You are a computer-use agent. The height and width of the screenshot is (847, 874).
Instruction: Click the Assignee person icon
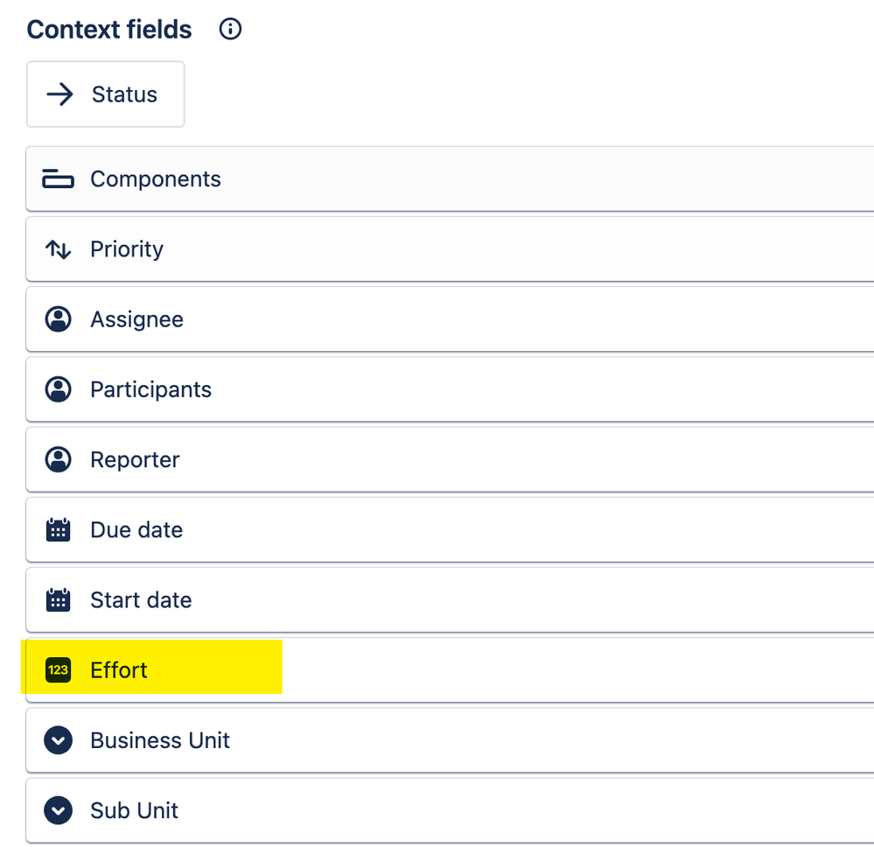(x=58, y=319)
